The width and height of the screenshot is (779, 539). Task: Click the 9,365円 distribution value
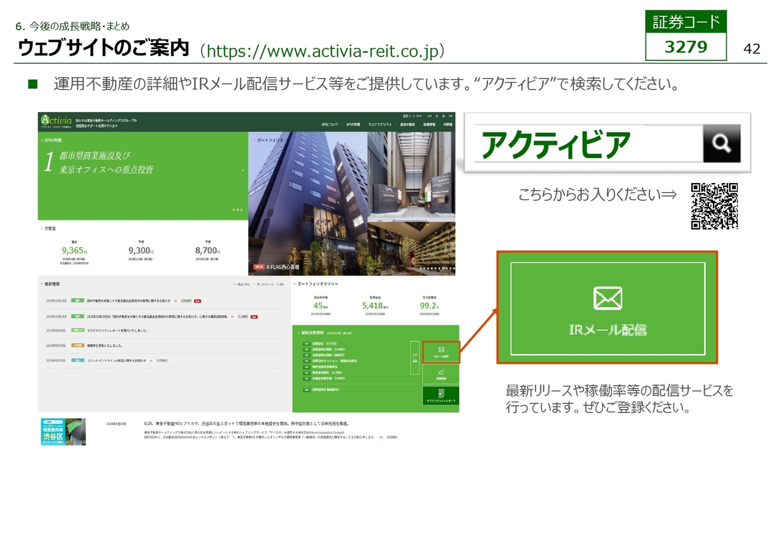(75, 250)
